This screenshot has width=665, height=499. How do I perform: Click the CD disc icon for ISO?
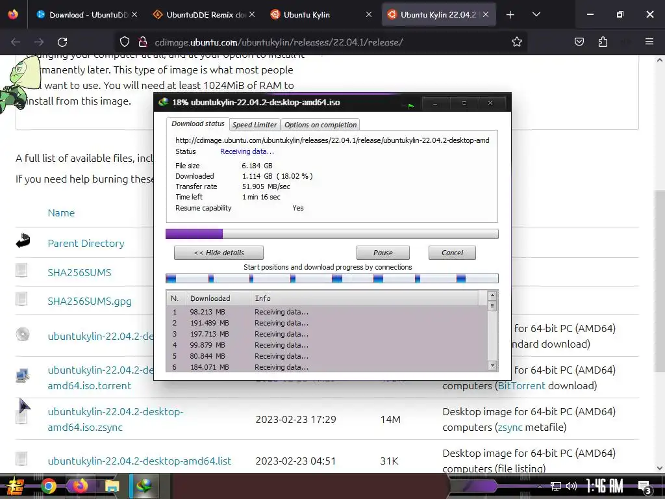point(23,335)
